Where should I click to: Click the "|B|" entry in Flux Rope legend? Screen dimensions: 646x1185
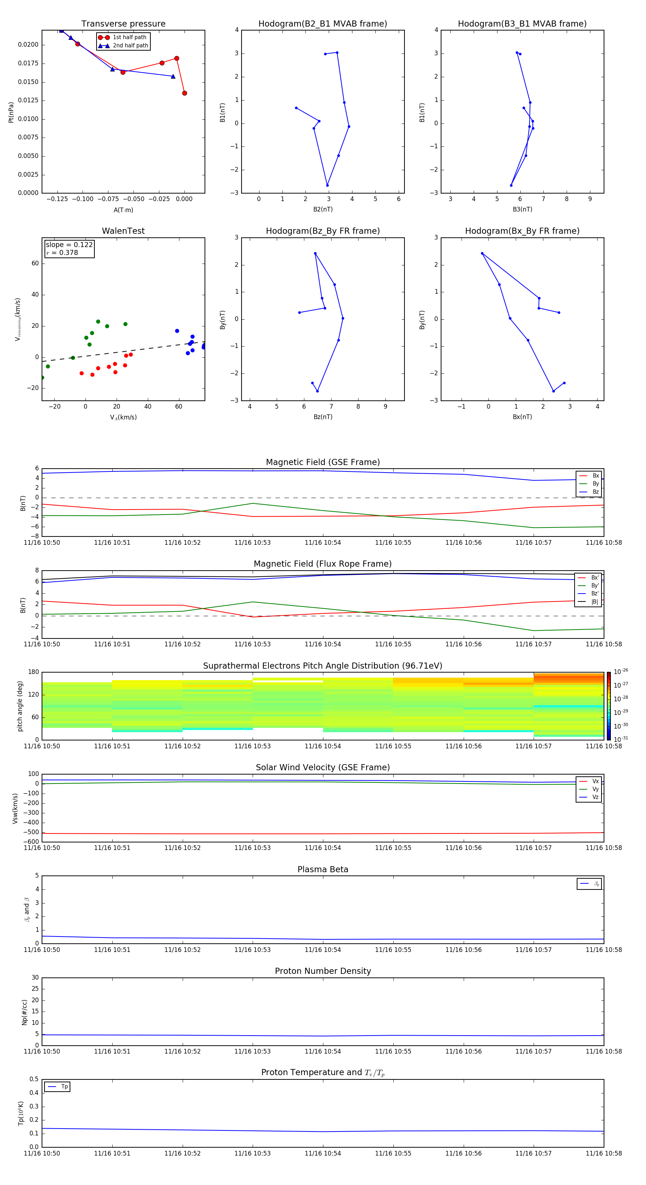(x=589, y=602)
